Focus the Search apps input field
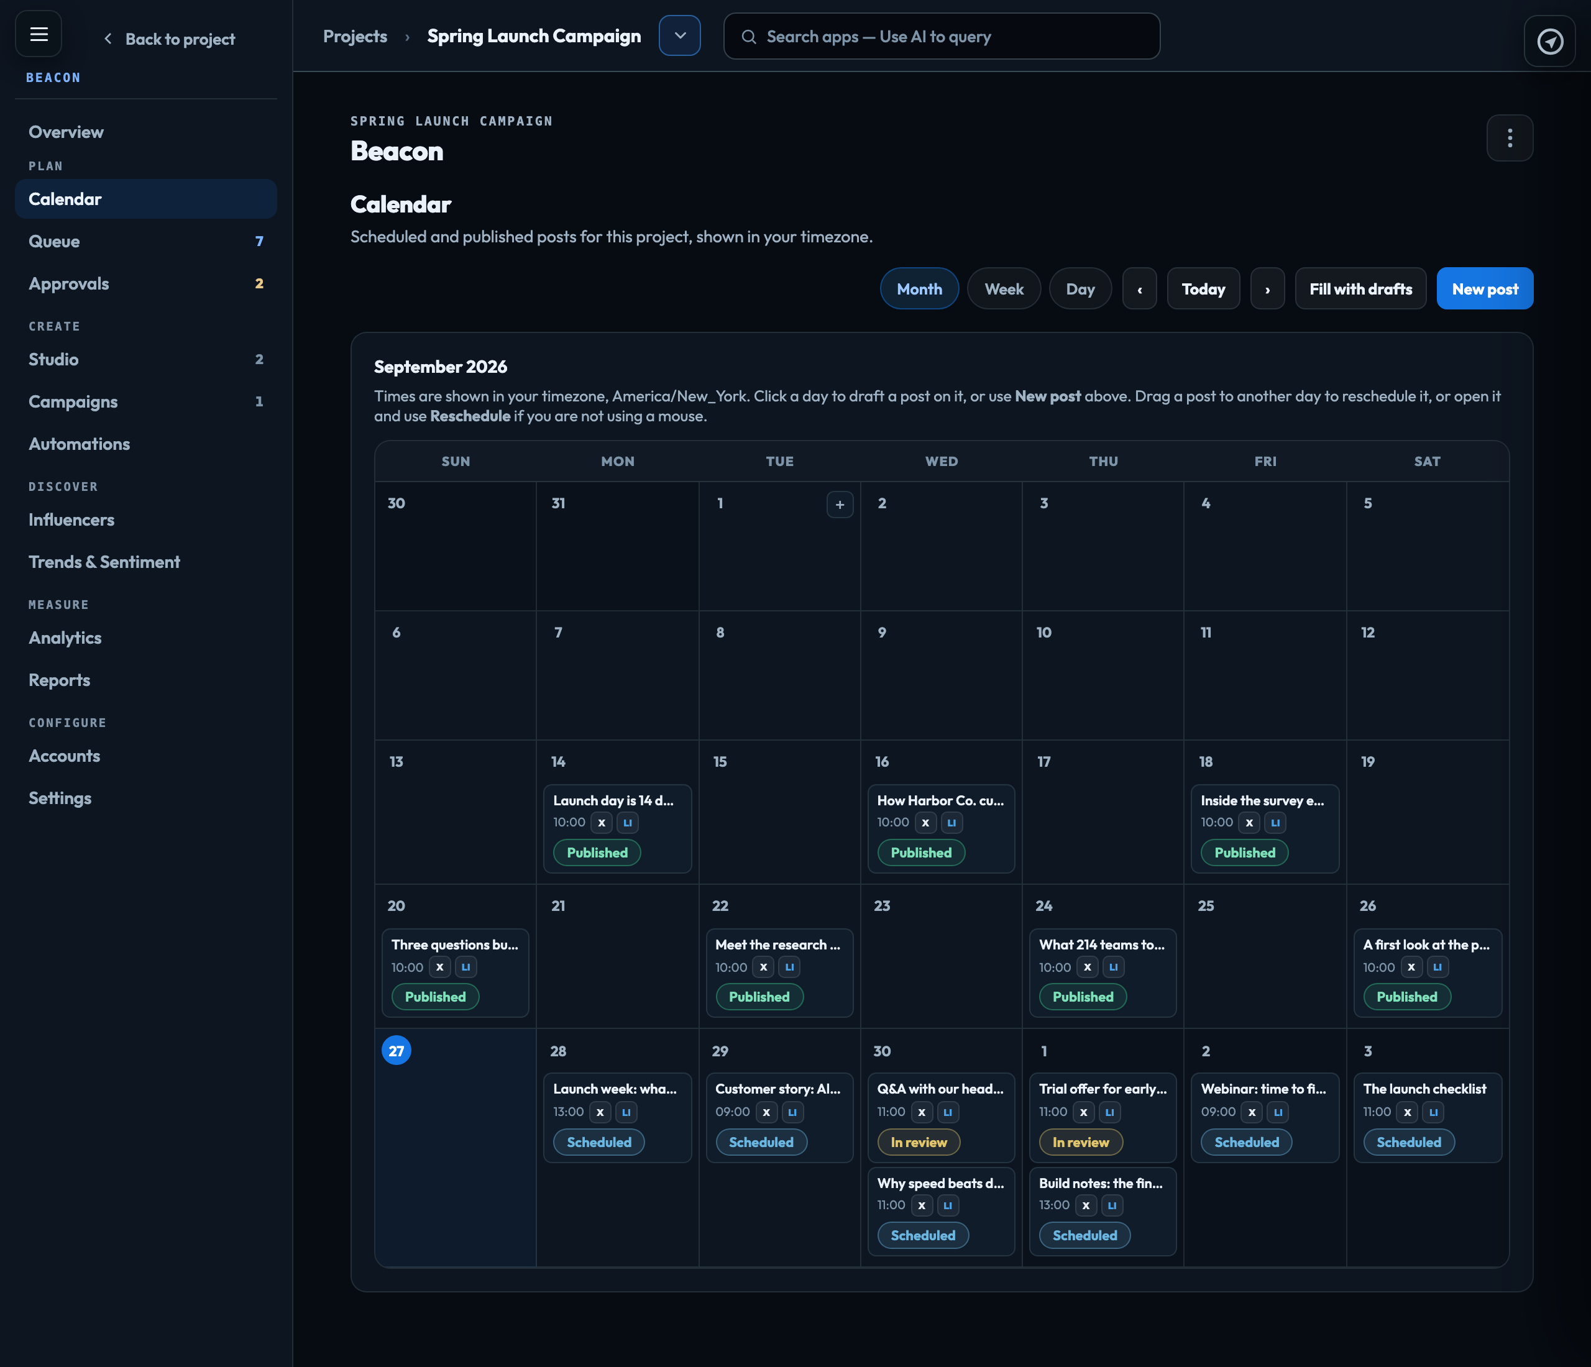 942,36
